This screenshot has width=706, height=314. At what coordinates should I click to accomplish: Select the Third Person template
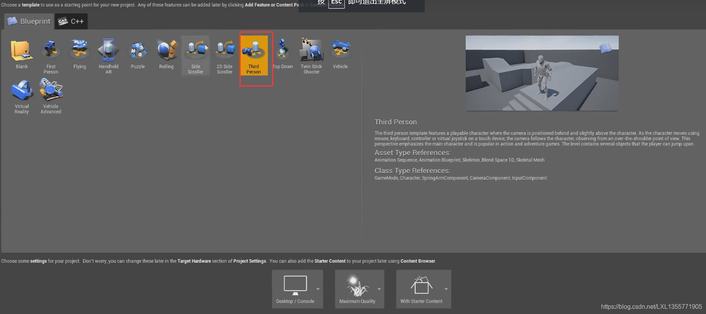click(x=254, y=55)
